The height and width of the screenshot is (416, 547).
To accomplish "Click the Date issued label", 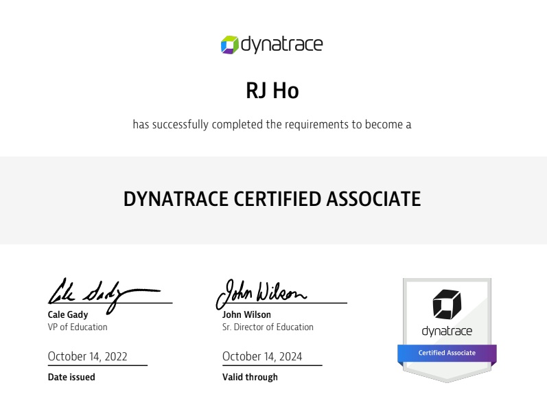I will [x=71, y=377].
